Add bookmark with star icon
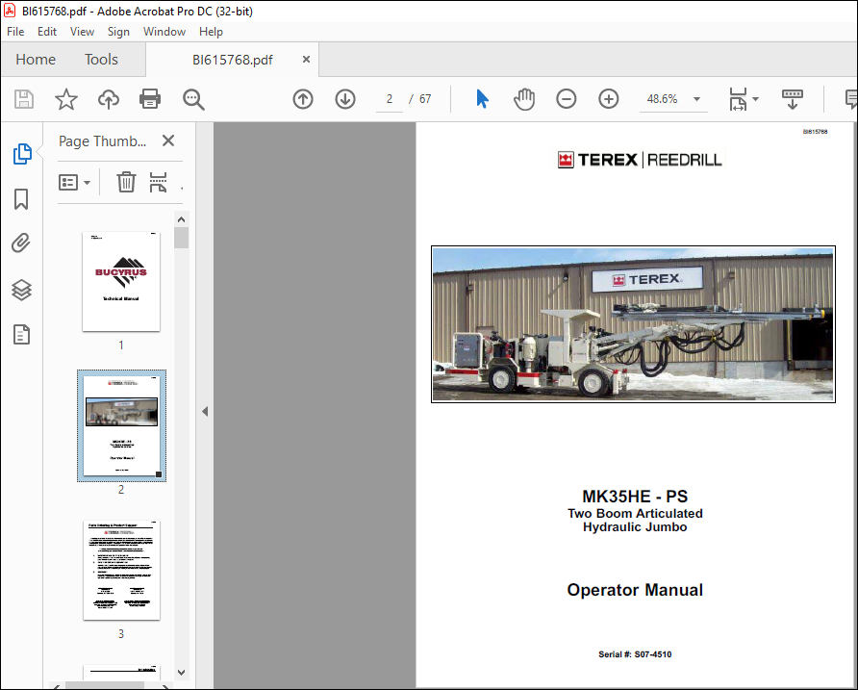 pyautogui.click(x=66, y=100)
